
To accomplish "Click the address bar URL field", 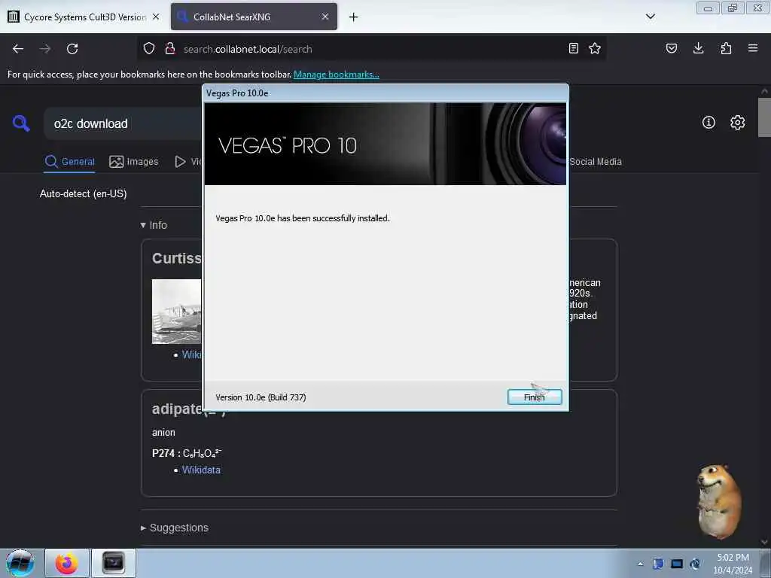I will pos(371,49).
